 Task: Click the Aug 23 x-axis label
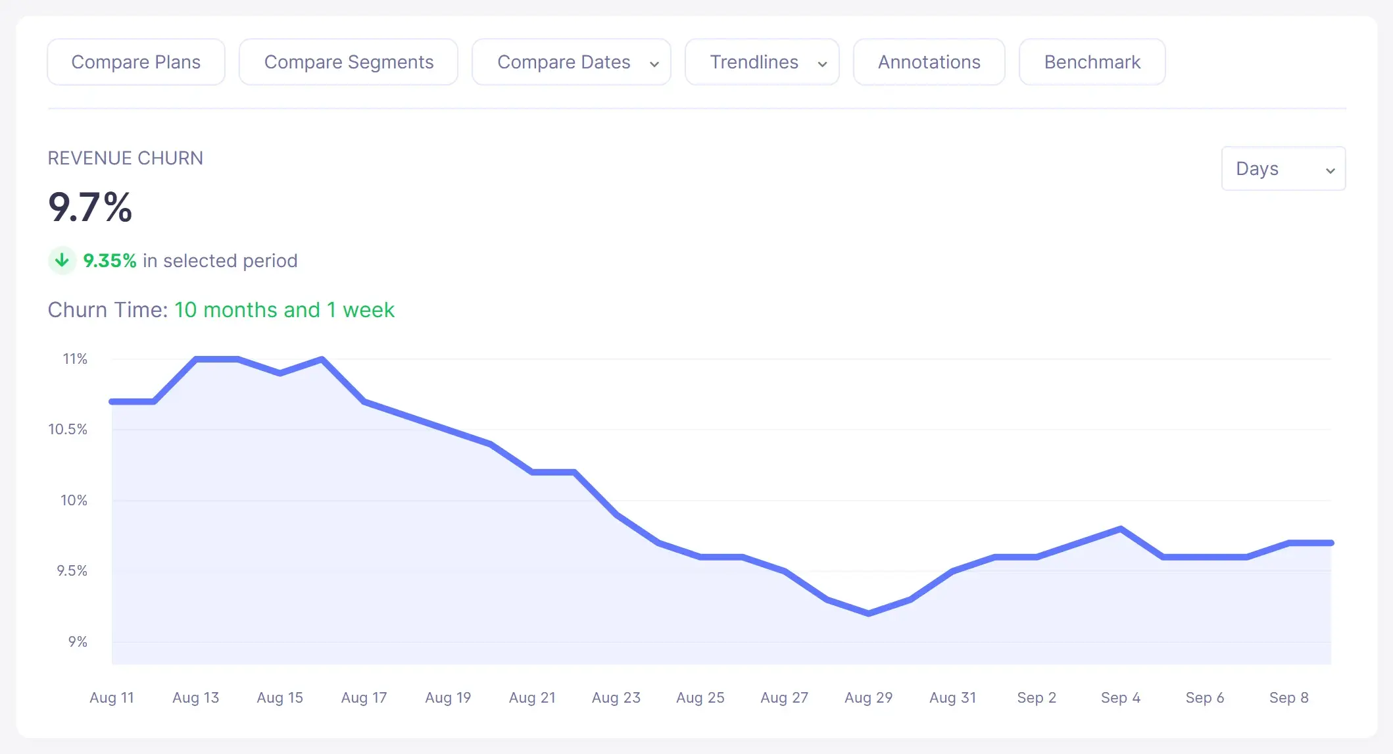tap(616, 697)
